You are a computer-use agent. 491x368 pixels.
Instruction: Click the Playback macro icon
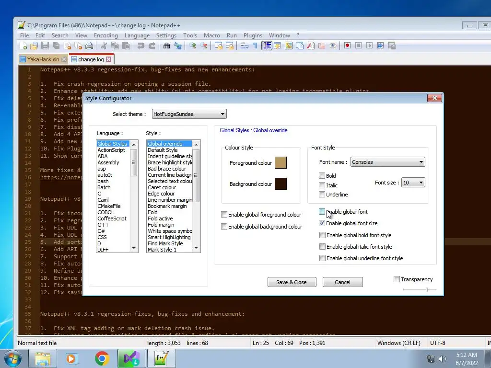370,46
